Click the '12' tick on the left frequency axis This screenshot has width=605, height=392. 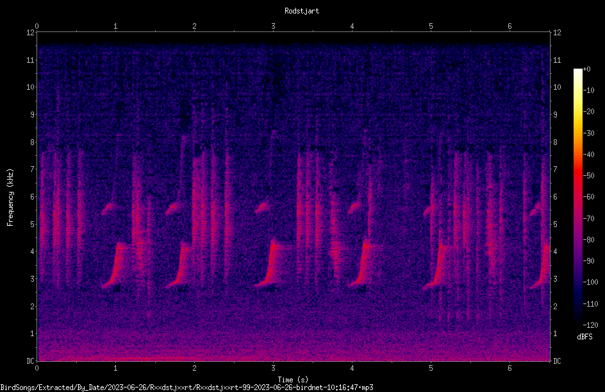pos(31,33)
